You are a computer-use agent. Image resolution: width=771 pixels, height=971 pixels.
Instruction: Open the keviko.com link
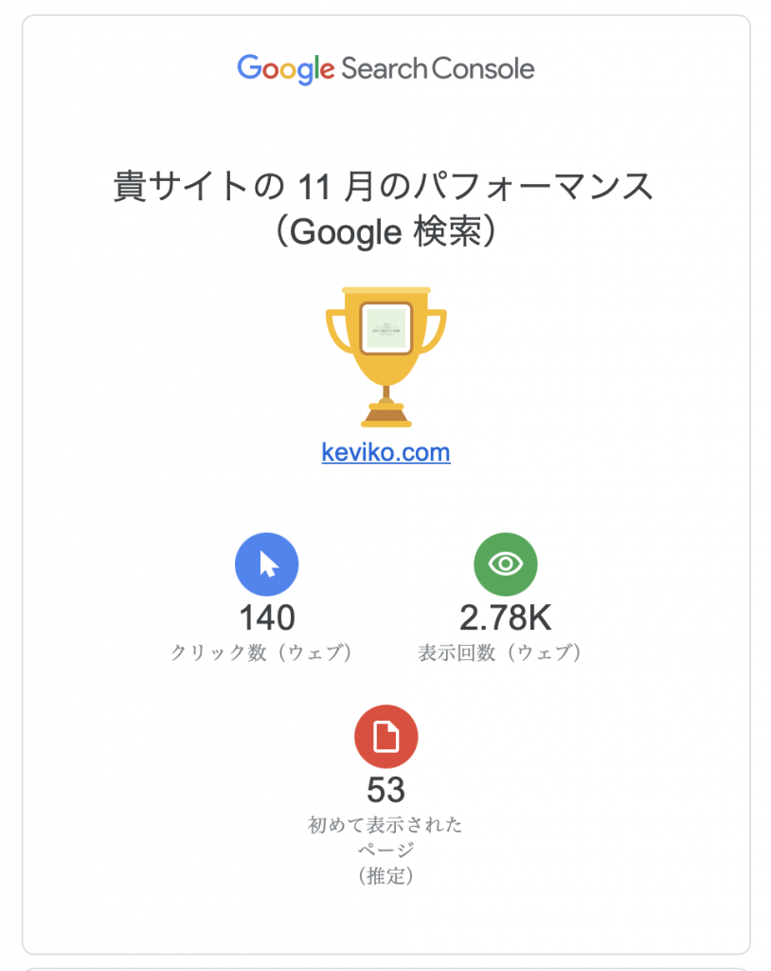pyautogui.click(x=385, y=452)
